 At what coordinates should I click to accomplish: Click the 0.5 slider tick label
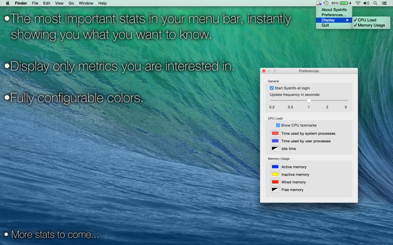290,107
